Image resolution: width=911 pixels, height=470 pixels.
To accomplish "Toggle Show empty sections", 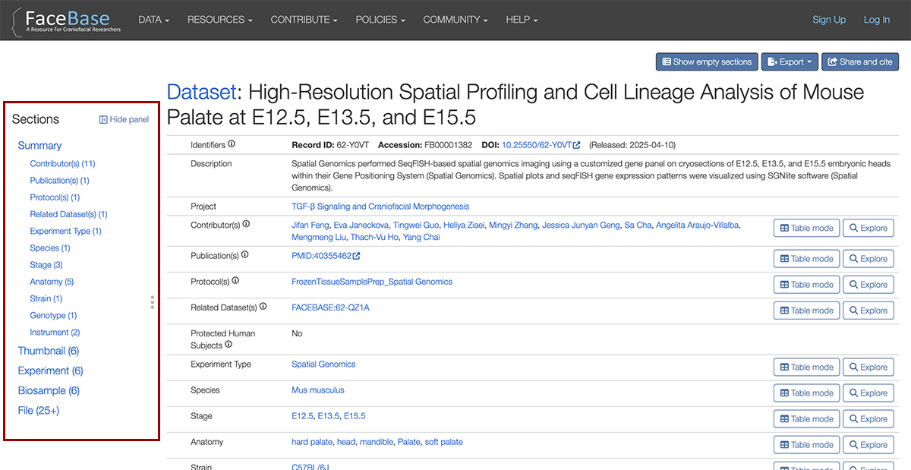I will 706,62.
